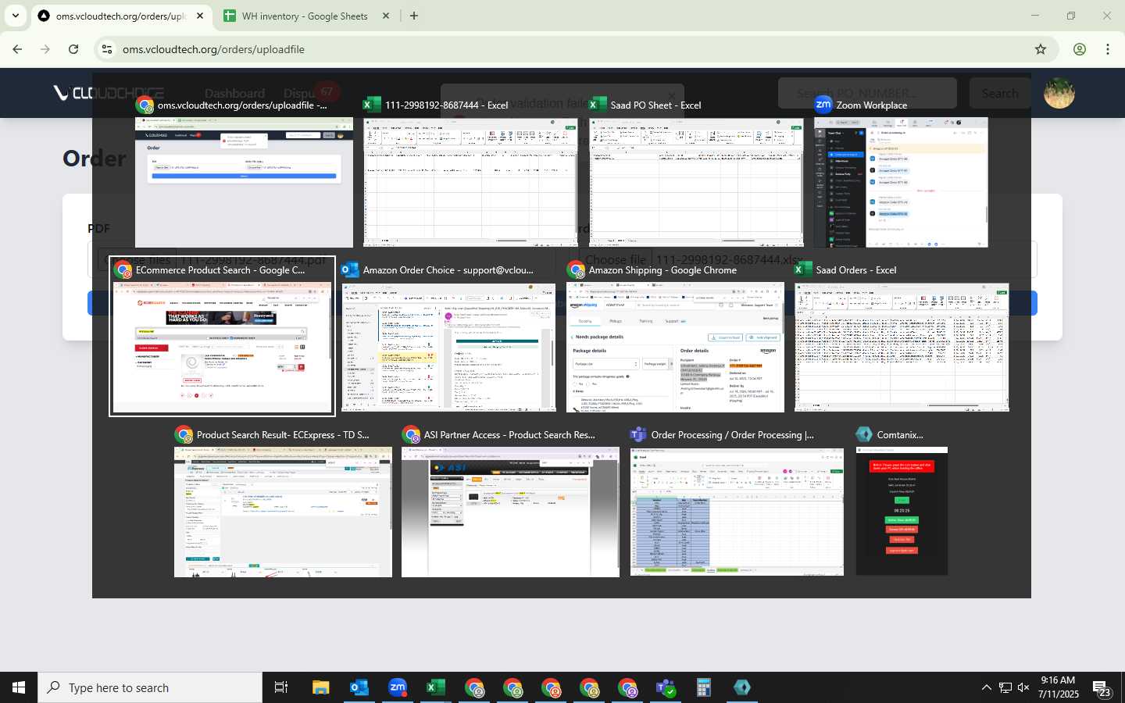
Task: View site information for oms.vcloudtech.org
Action: coord(107,49)
